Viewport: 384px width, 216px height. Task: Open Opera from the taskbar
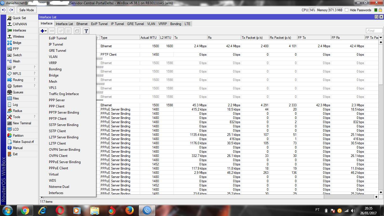(x=60, y=210)
